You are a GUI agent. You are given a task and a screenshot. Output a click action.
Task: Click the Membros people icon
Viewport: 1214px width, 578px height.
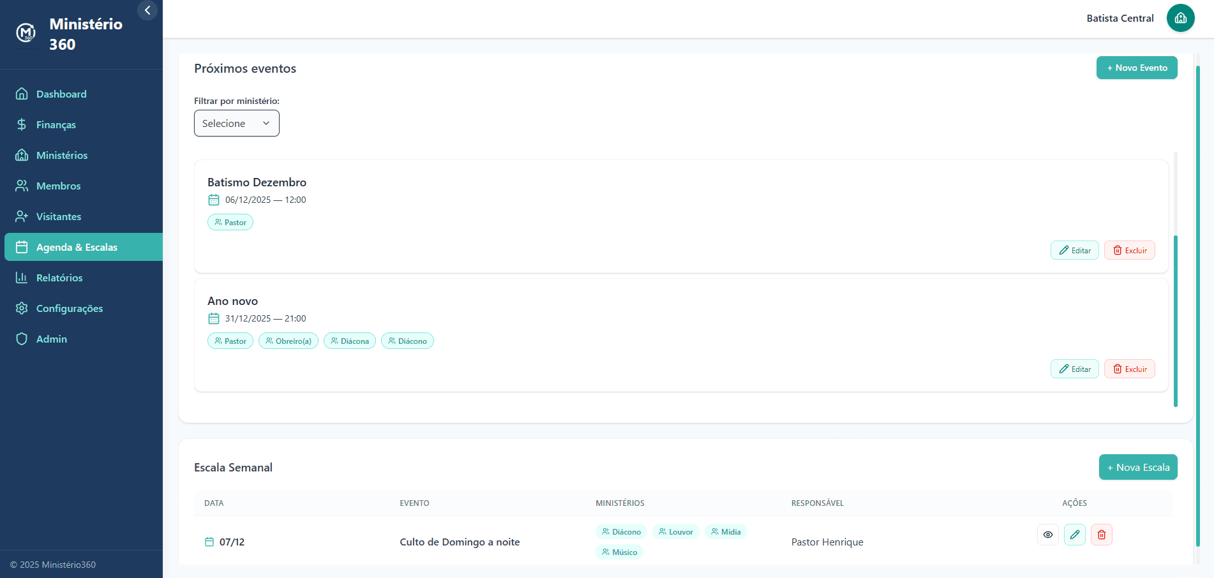(x=22, y=186)
